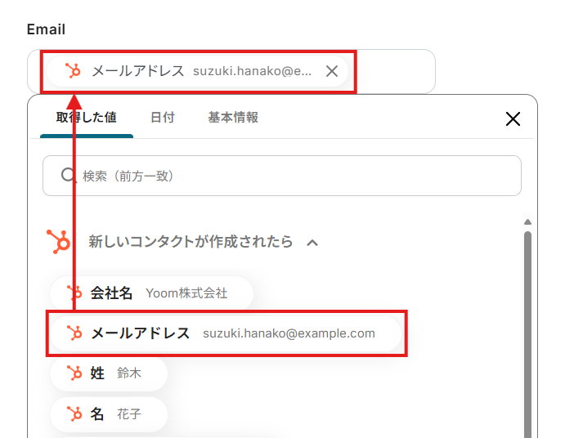This screenshot has height=438, width=565.
Task: Collapse the 新しいコンタクトが作成されたら section chevron
Action: point(312,243)
